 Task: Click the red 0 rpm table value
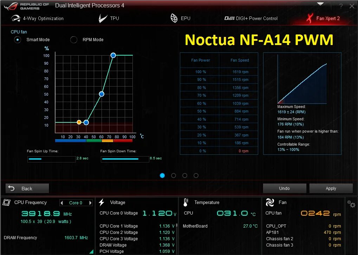(243, 151)
